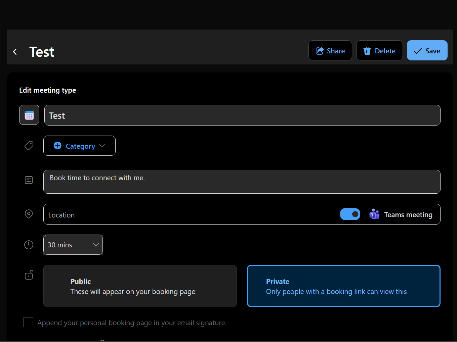Screen dimensions: 457x342
Task: Open the '30 mins' duration dropdown
Action: 73,245
